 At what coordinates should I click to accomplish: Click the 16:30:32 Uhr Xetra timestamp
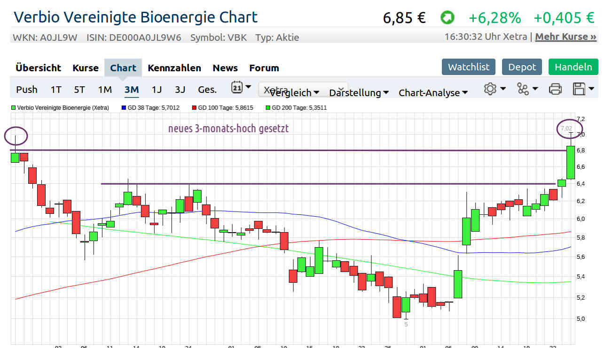point(487,37)
